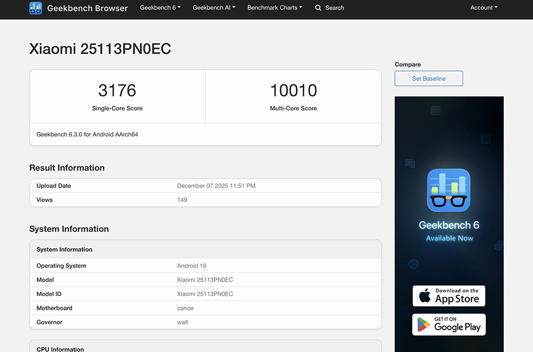
Task: Click the 'Download on the App Store' text
Action: tap(457, 296)
